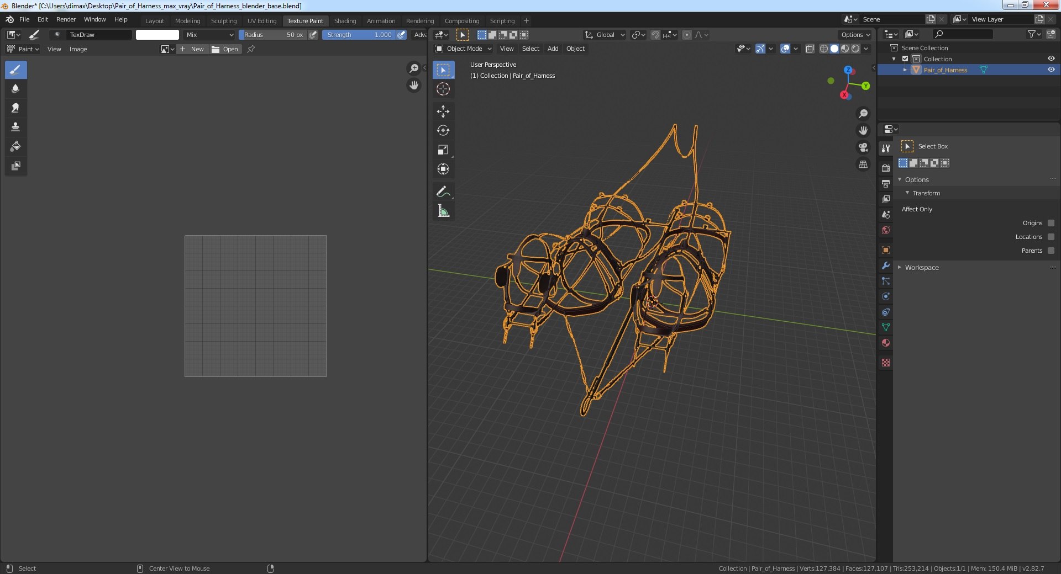
Task: Open the Paint mode dropdown in image editor
Action: [23, 49]
